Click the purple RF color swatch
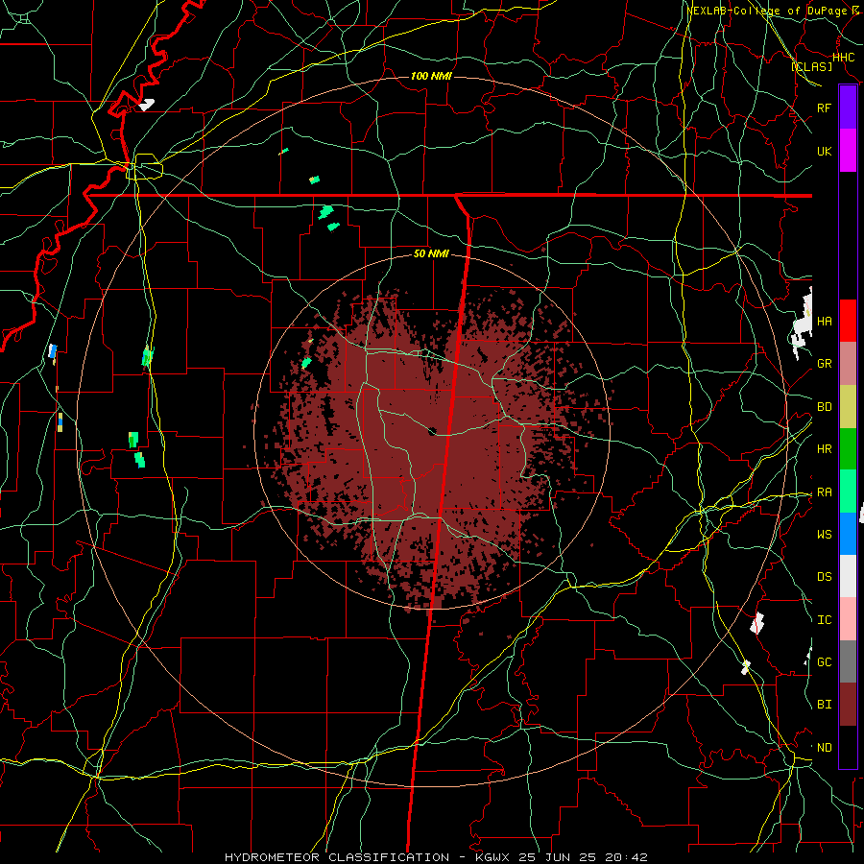 (848, 108)
